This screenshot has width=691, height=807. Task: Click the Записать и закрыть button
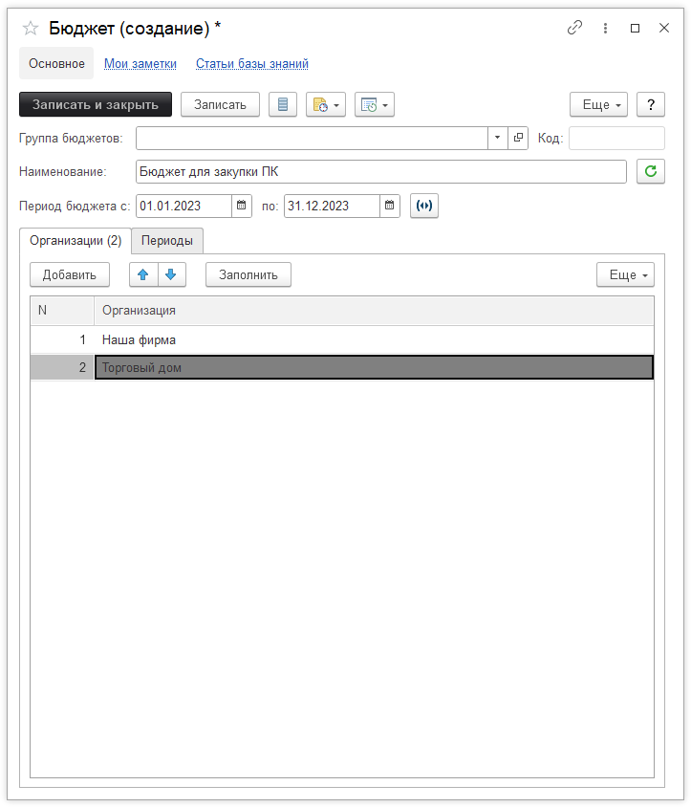point(96,105)
